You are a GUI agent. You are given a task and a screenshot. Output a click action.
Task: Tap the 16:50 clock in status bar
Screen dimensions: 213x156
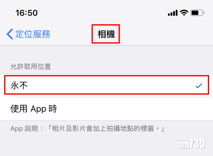(27, 13)
